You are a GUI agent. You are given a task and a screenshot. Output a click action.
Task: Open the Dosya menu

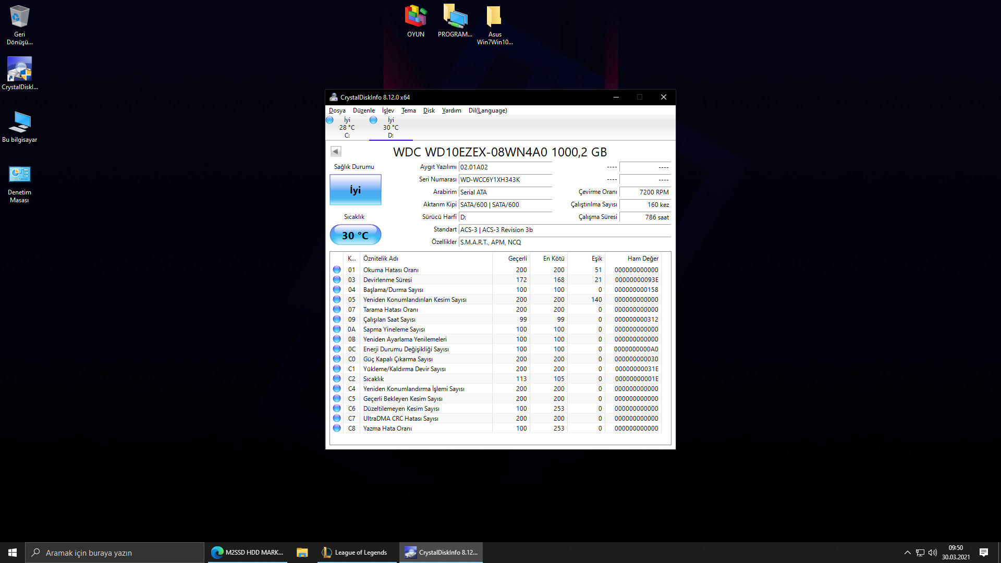(x=337, y=111)
